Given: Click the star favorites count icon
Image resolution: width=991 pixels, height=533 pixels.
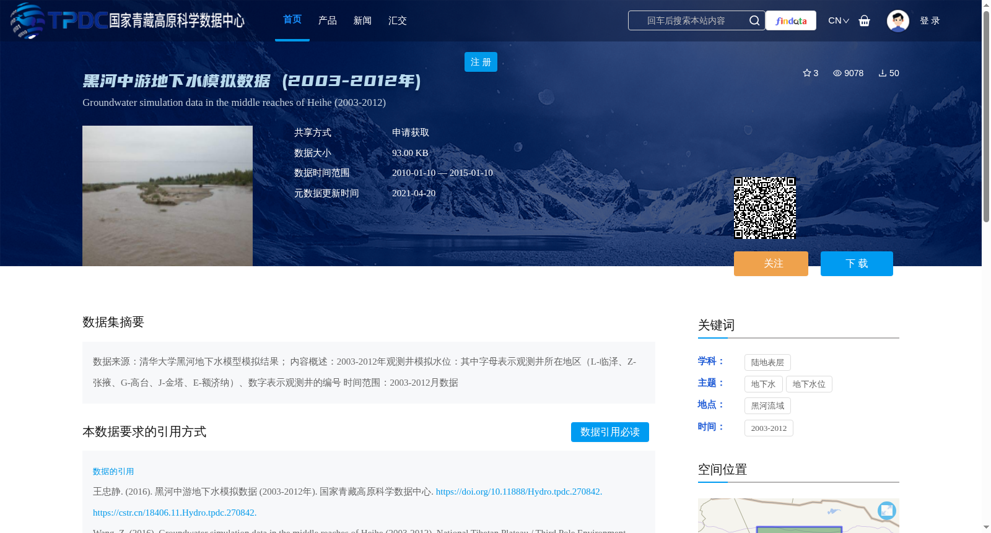Looking at the screenshot, I should 806,73.
